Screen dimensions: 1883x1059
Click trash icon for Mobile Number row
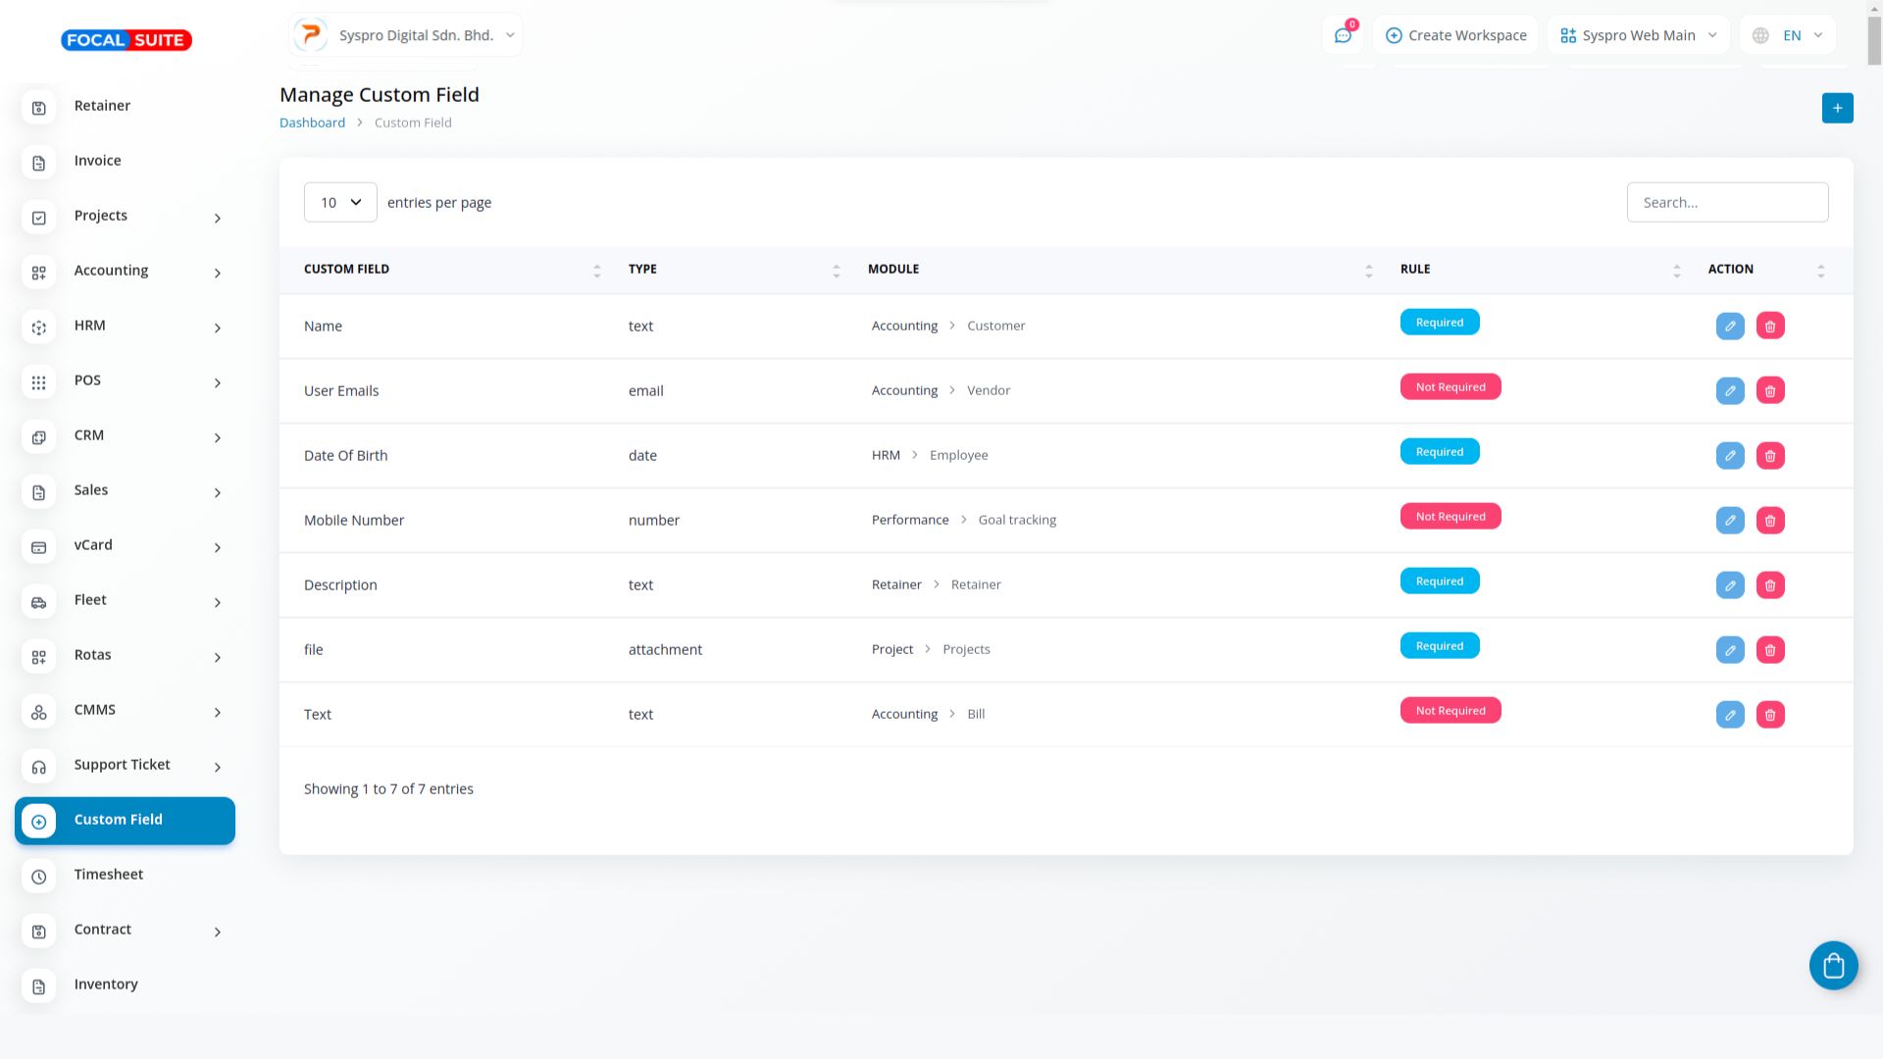(1770, 520)
